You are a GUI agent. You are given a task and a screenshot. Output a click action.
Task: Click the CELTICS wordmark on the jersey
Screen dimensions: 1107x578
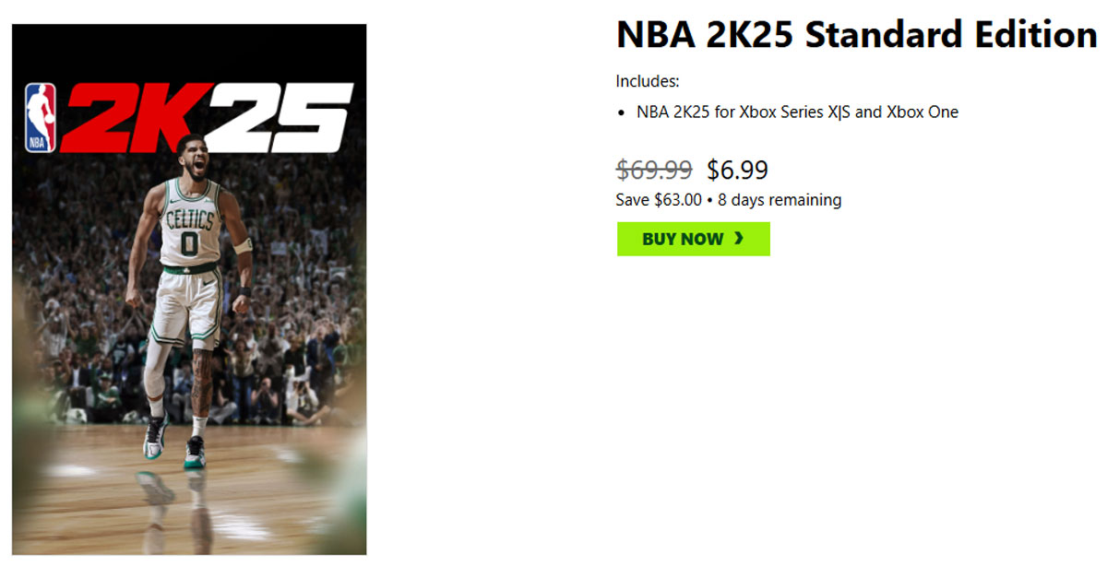point(190,219)
